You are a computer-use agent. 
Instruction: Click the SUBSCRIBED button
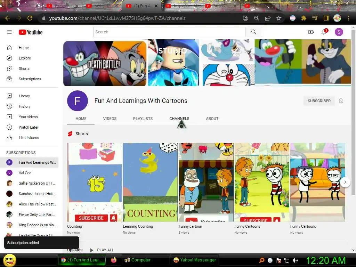[319, 101]
